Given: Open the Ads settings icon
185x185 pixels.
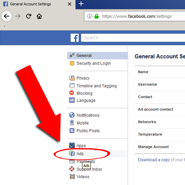Looking at the screenshot, I should [72, 154].
